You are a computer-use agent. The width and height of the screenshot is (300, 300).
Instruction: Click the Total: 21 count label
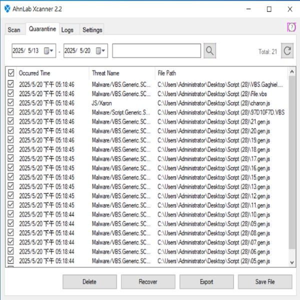pyautogui.click(x=267, y=51)
